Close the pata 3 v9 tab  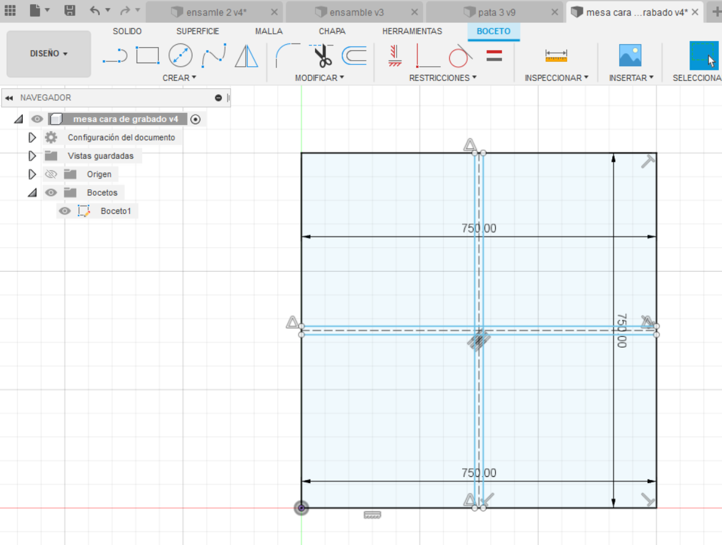[x=555, y=12]
